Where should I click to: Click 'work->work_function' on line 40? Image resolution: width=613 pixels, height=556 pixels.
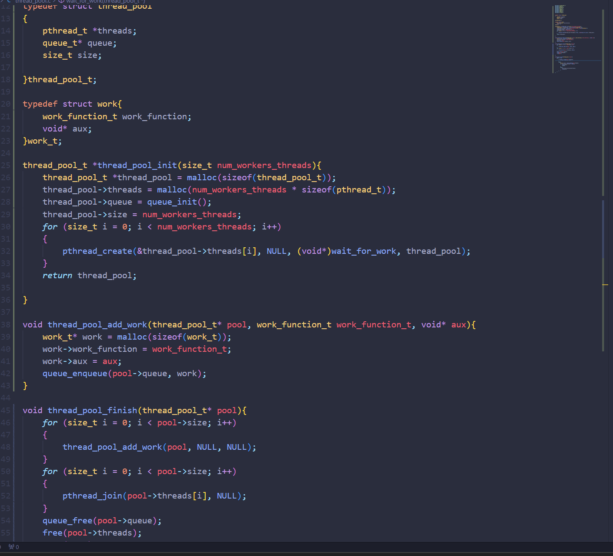point(90,349)
